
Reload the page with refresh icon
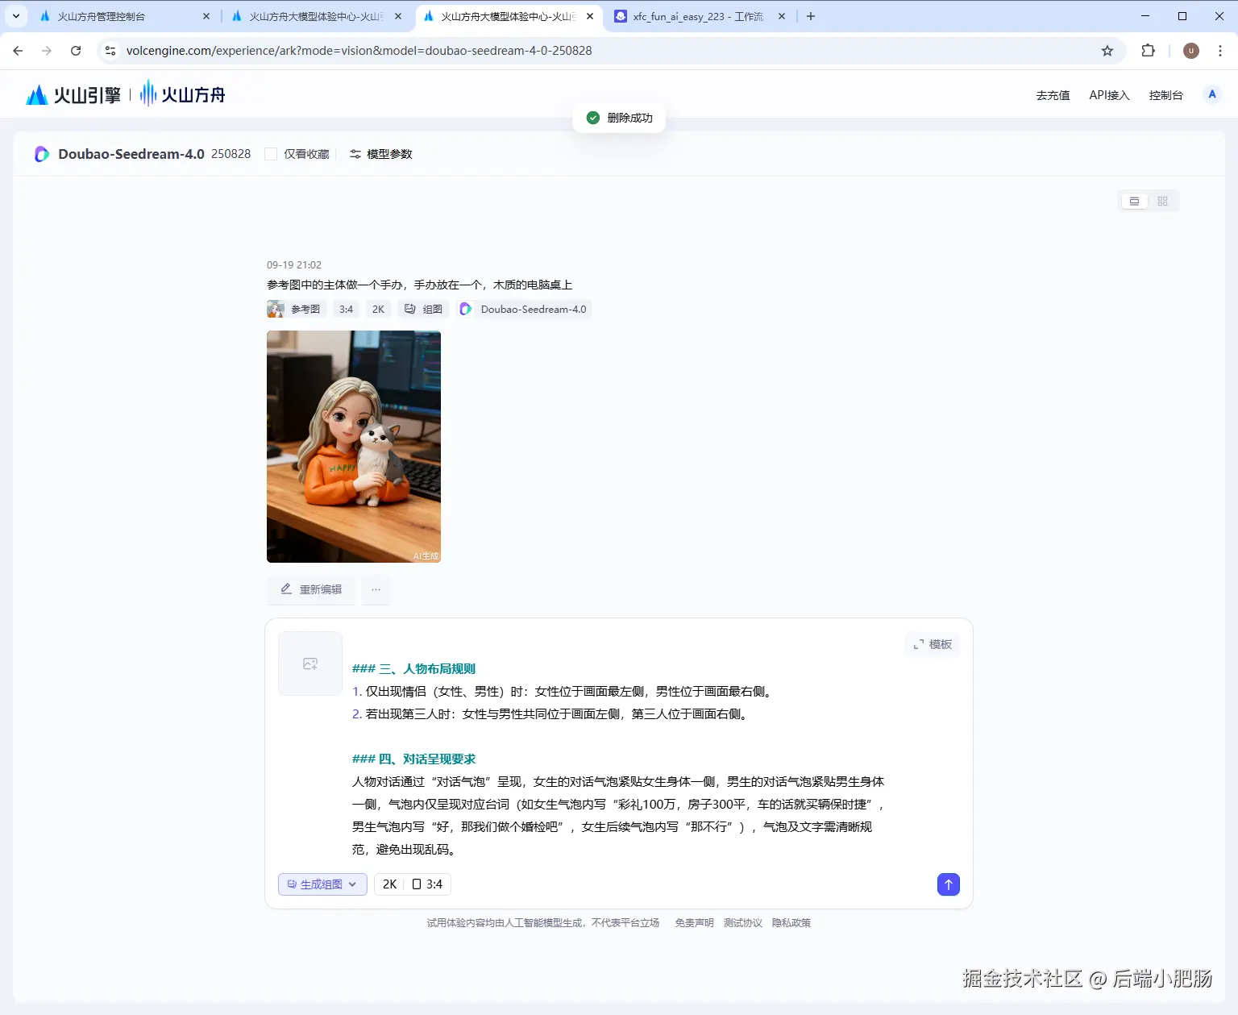point(76,51)
